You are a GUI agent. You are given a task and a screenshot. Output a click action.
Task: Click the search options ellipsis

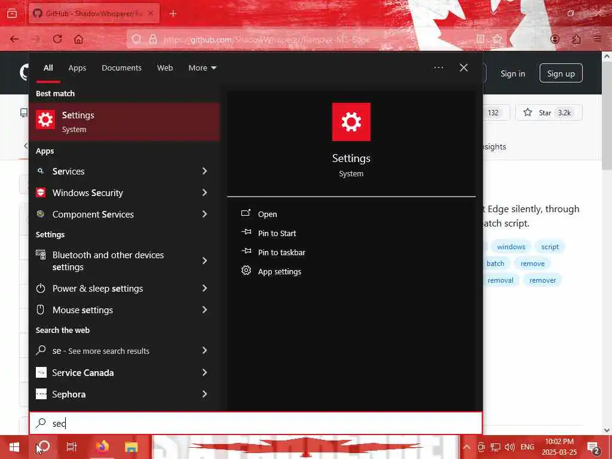(x=438, y=68)
